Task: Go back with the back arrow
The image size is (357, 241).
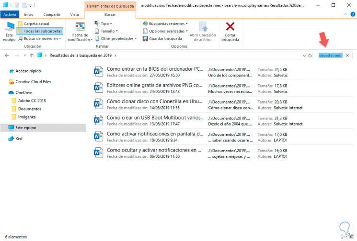Action: tap(7, 55)
